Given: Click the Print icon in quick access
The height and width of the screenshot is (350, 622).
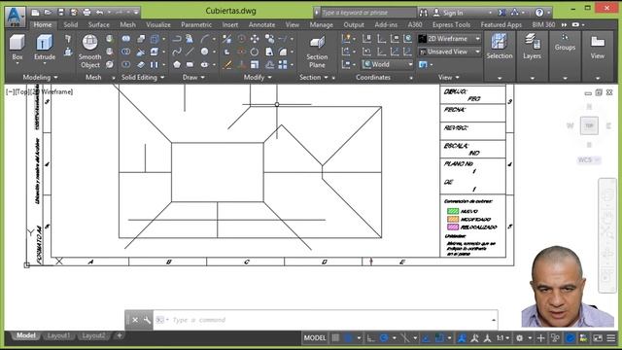Looking at the screenshot, I should 86,13.
